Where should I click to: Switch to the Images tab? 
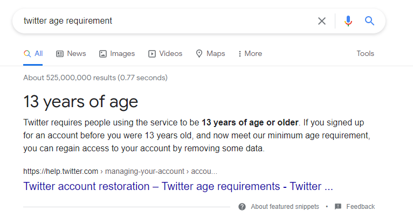[117, 54]
